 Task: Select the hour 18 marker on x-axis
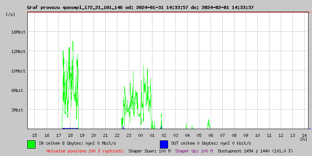[70, 135]
